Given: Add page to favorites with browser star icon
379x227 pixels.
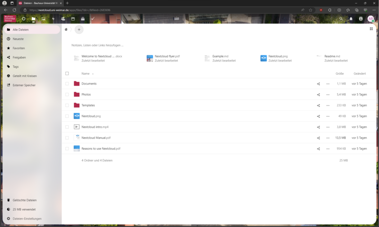Looking at the screenshot, I should click(x=311, y=10).
